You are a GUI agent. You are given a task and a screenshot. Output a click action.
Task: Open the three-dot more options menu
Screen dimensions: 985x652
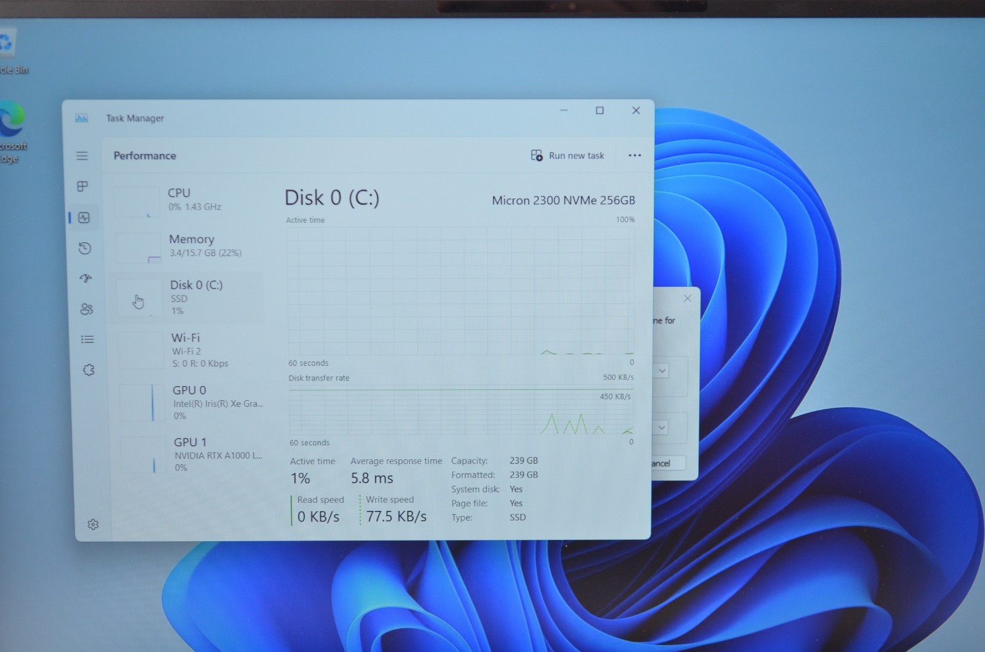(x=635, y=155)
